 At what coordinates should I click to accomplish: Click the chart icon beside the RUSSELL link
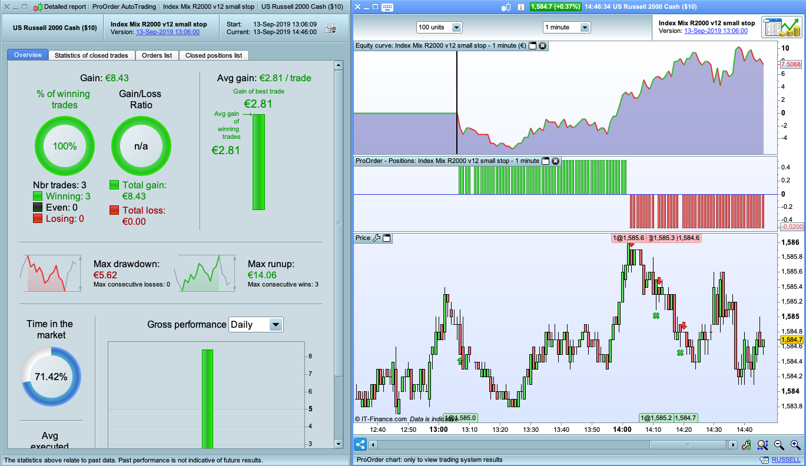pos(765,460)
